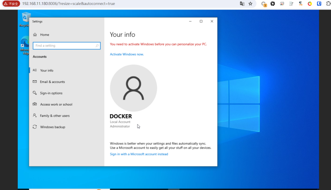Select Your info in the sidebar
The image size is (331, 190).
pos(66,70)
